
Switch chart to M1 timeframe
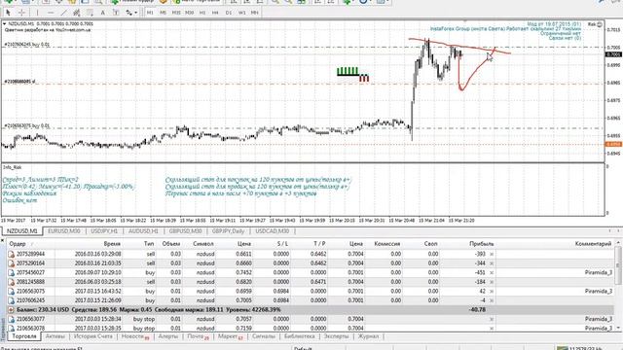150,13
